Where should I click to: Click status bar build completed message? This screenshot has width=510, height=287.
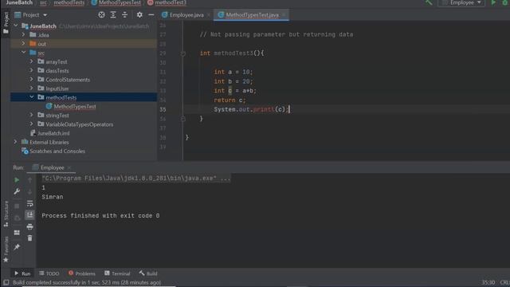[x=87, y=282]
